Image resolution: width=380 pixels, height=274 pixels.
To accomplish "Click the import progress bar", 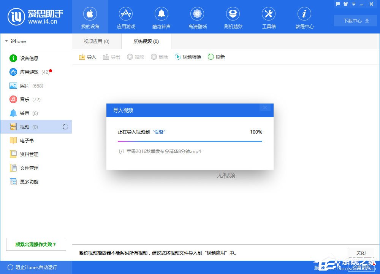I will point(190,141).
